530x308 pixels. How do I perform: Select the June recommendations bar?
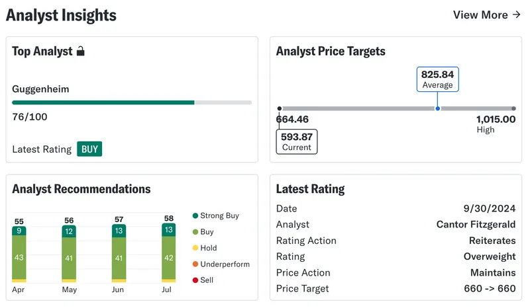[x=119, y=253]
